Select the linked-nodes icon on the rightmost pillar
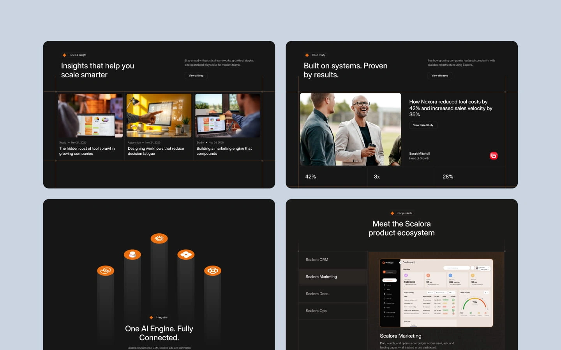 [x=213, y=270]
